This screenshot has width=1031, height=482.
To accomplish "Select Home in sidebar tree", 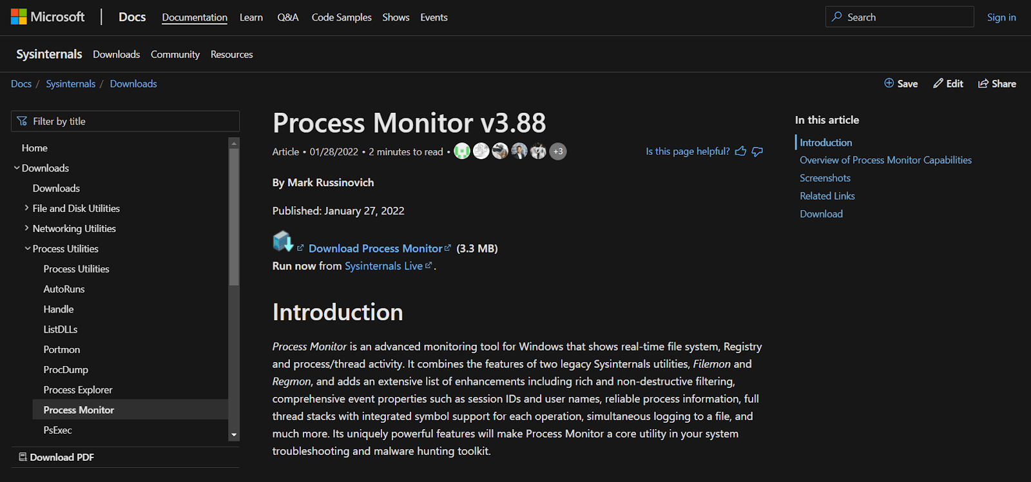I will tap(35, 148).
